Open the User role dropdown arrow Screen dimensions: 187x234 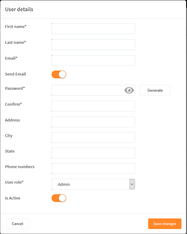pyautogui.click(x=132, y=184)
